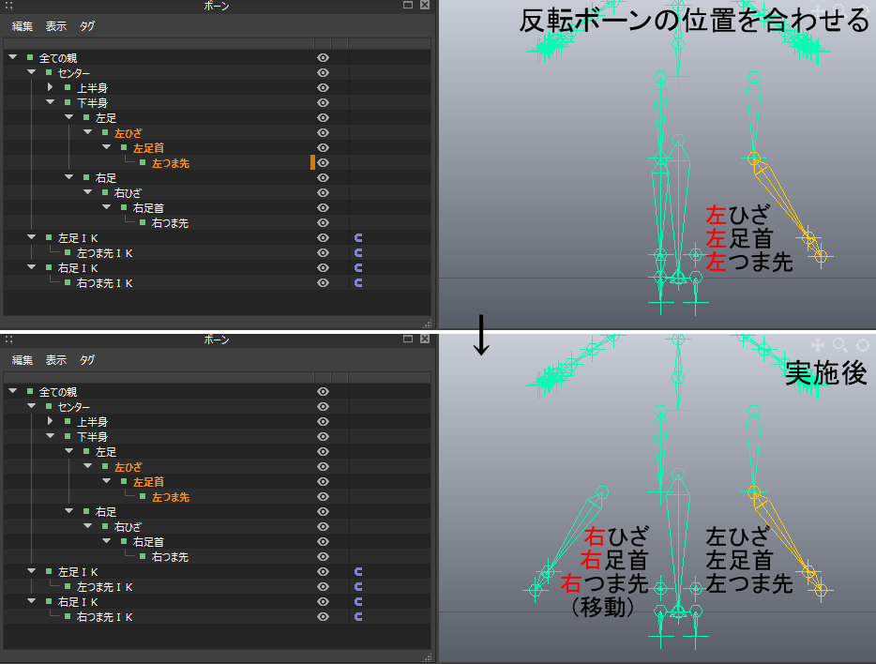Collapse 全ての親 tree in upper panel
The height and width of the screenshot is (664, 876).
(13, 57)
